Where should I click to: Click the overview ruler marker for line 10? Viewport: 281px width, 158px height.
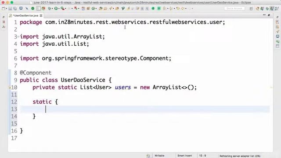pyautogui.click(x=271, y=87)
